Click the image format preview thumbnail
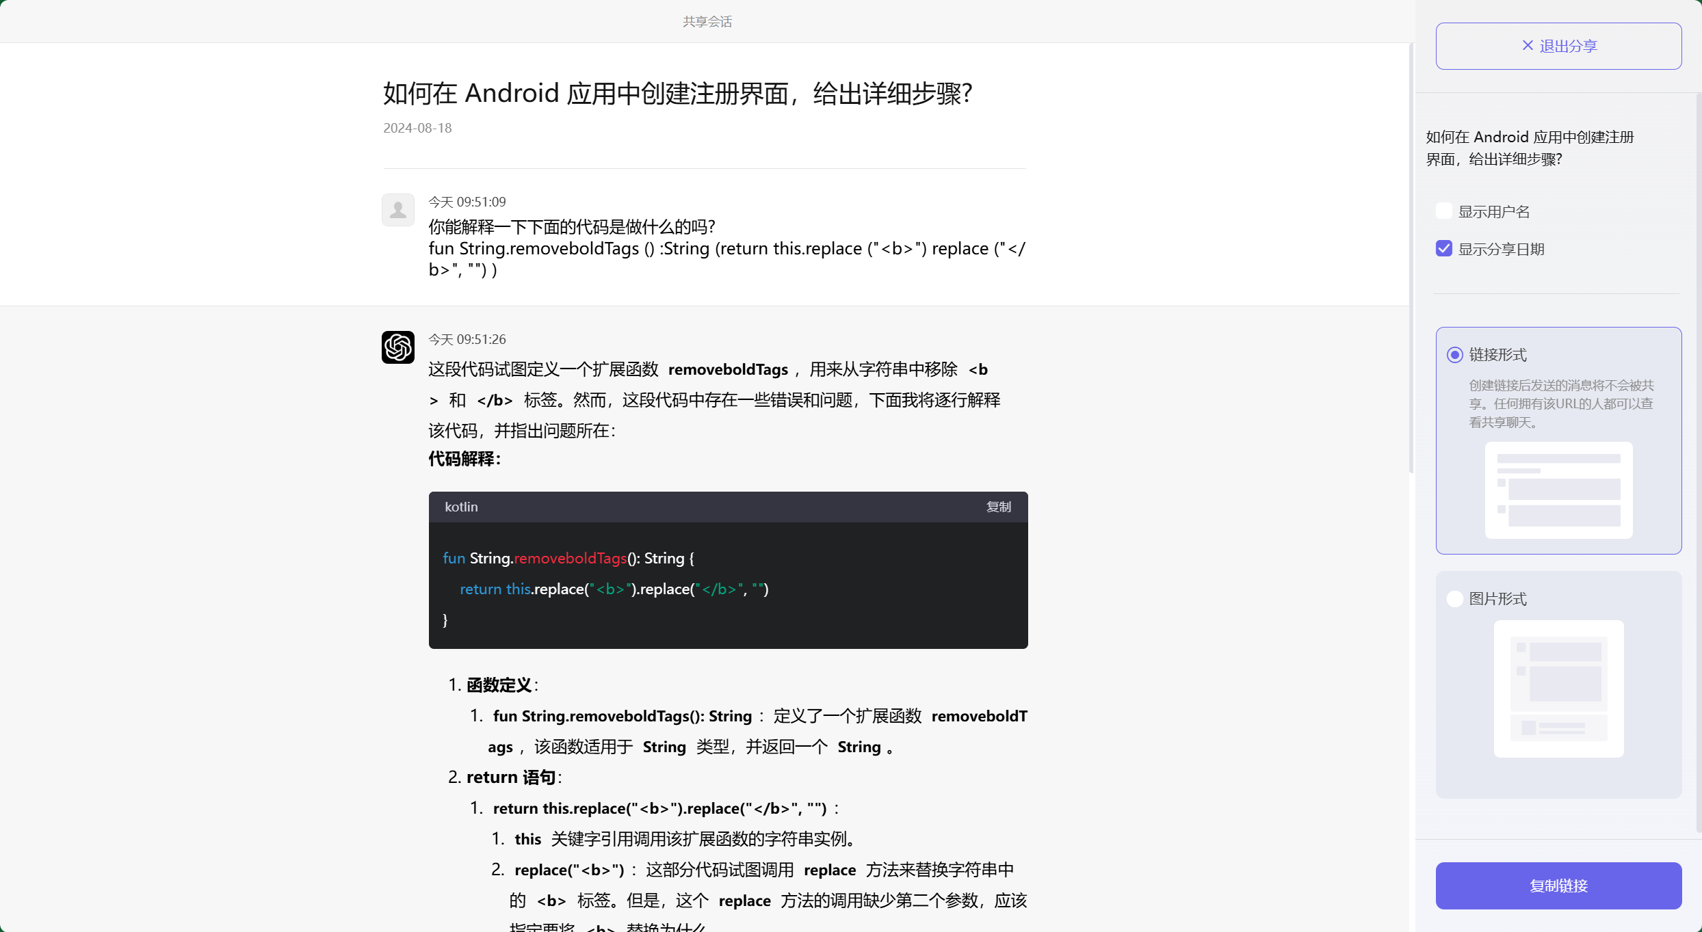This screenshot has width=1702, height=932. 1558,689
